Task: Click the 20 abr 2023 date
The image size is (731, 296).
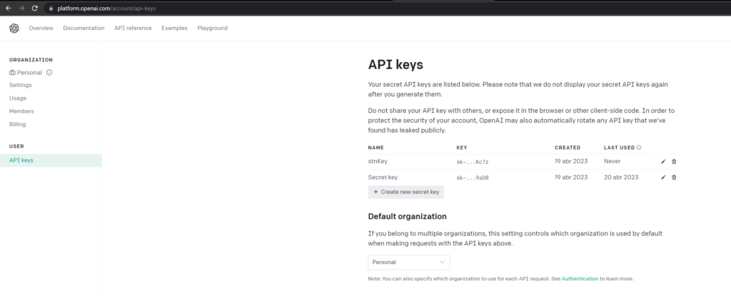Action: (x=621, y=177)
